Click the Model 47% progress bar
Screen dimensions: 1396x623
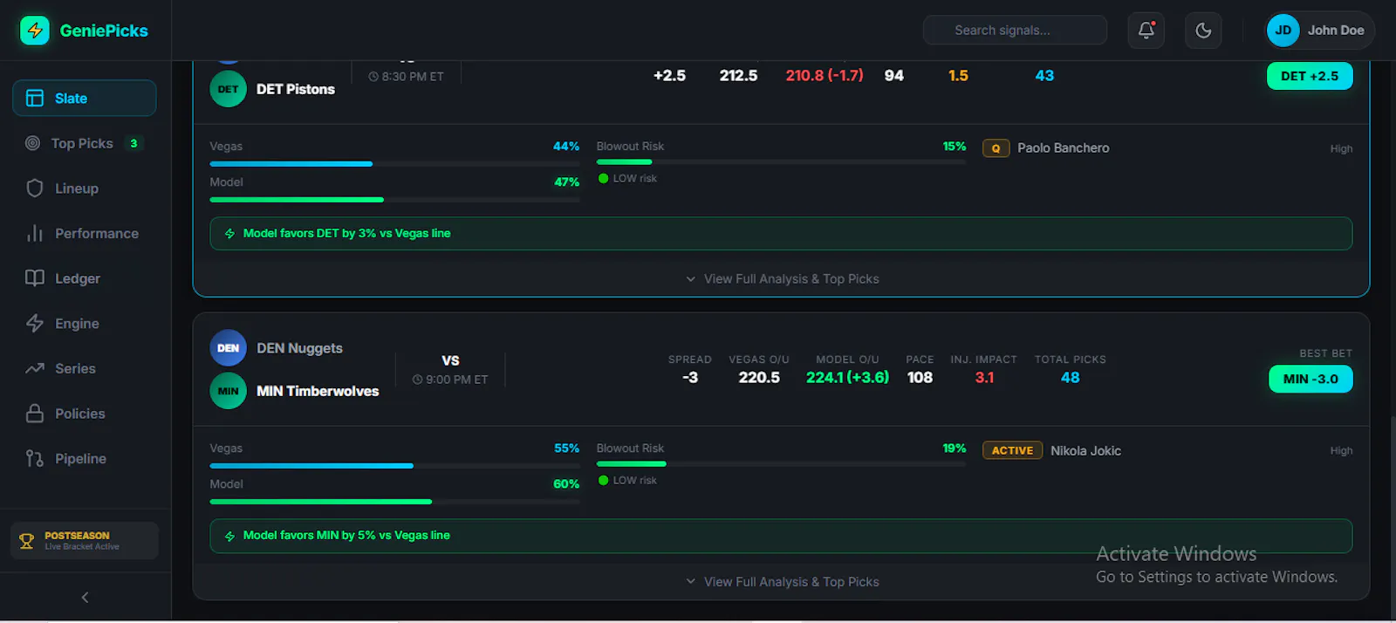[394, 200]
